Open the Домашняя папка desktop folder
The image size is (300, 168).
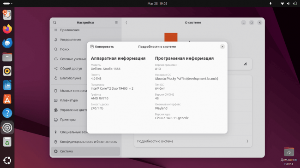click(289, 156)
